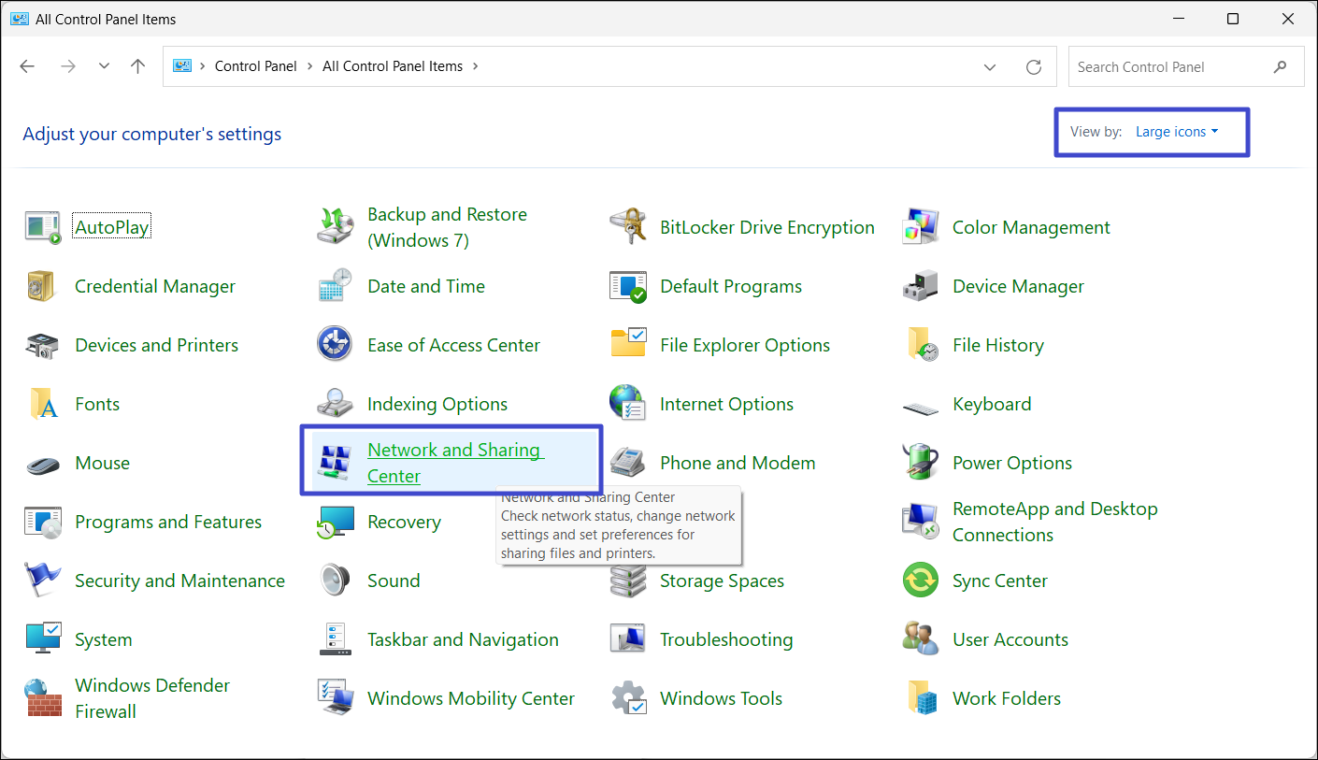Open the Sound speaker icon
1318x760 pixels.
336,581
